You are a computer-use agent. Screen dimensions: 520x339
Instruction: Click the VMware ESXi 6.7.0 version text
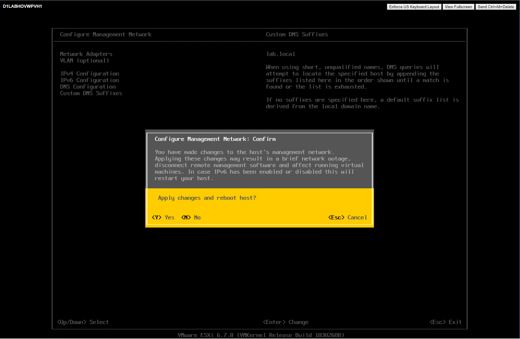click(261, 335)
